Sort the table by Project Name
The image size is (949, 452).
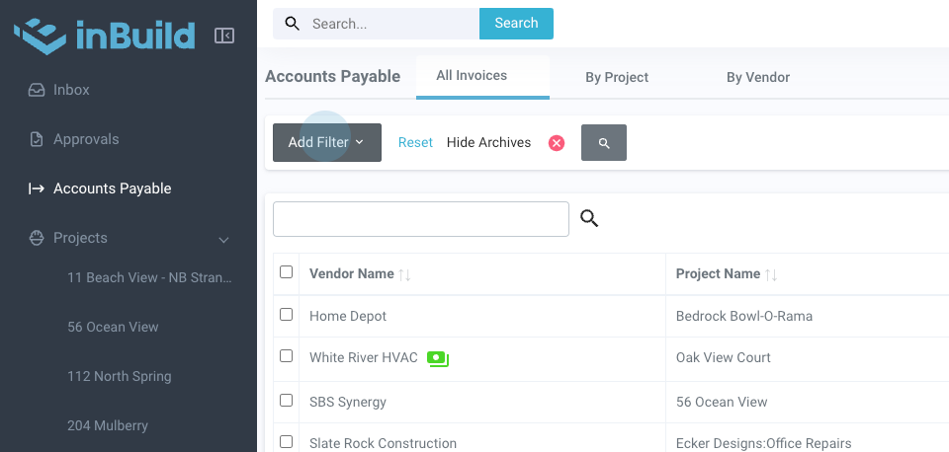pos(771,274)
